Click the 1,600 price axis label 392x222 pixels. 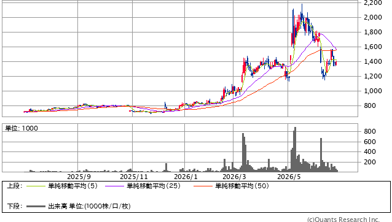pos(373,47)
